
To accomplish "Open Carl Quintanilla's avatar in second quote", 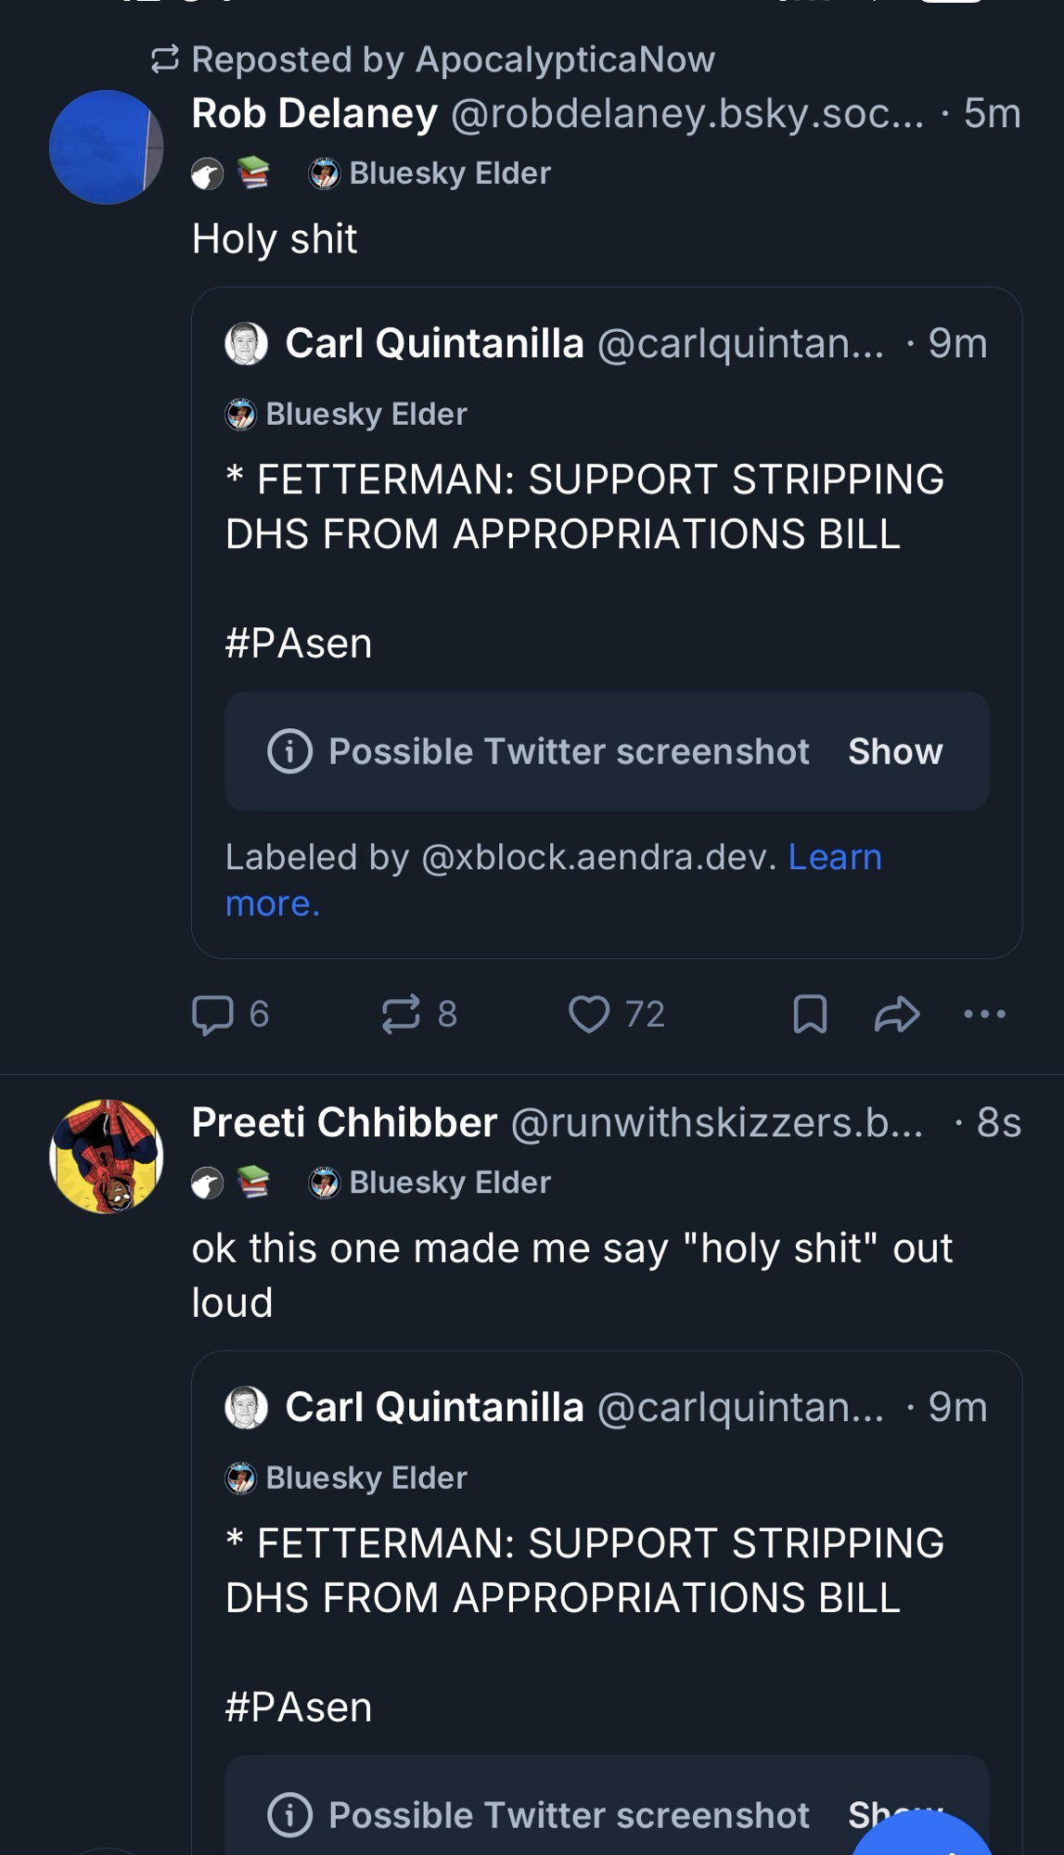I will tap(247, 1407).
